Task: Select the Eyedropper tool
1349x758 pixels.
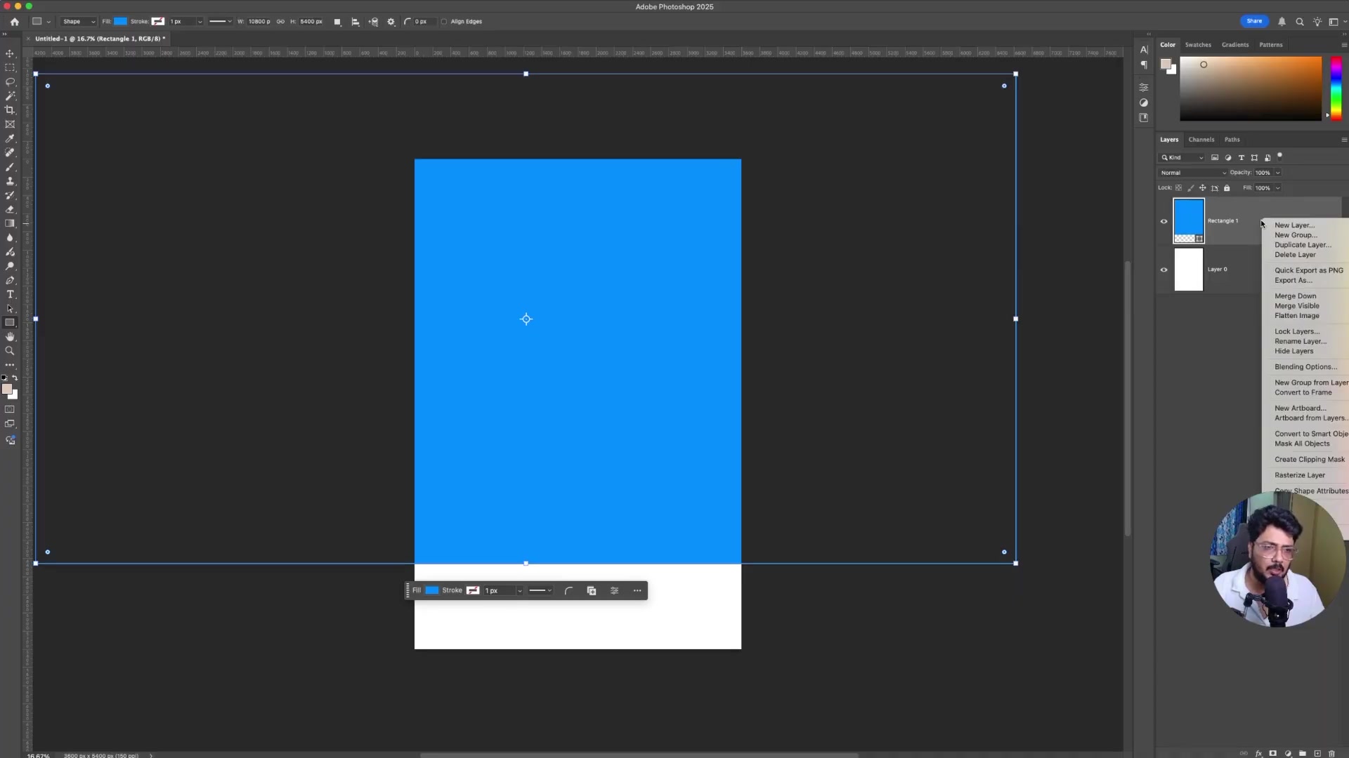Action: [10, 138]
